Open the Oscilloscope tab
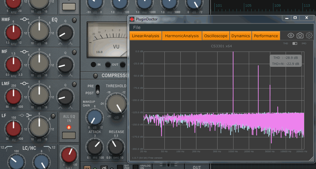Image resolution: width=316 pixels, height=169 pixels. pos(216,36)
